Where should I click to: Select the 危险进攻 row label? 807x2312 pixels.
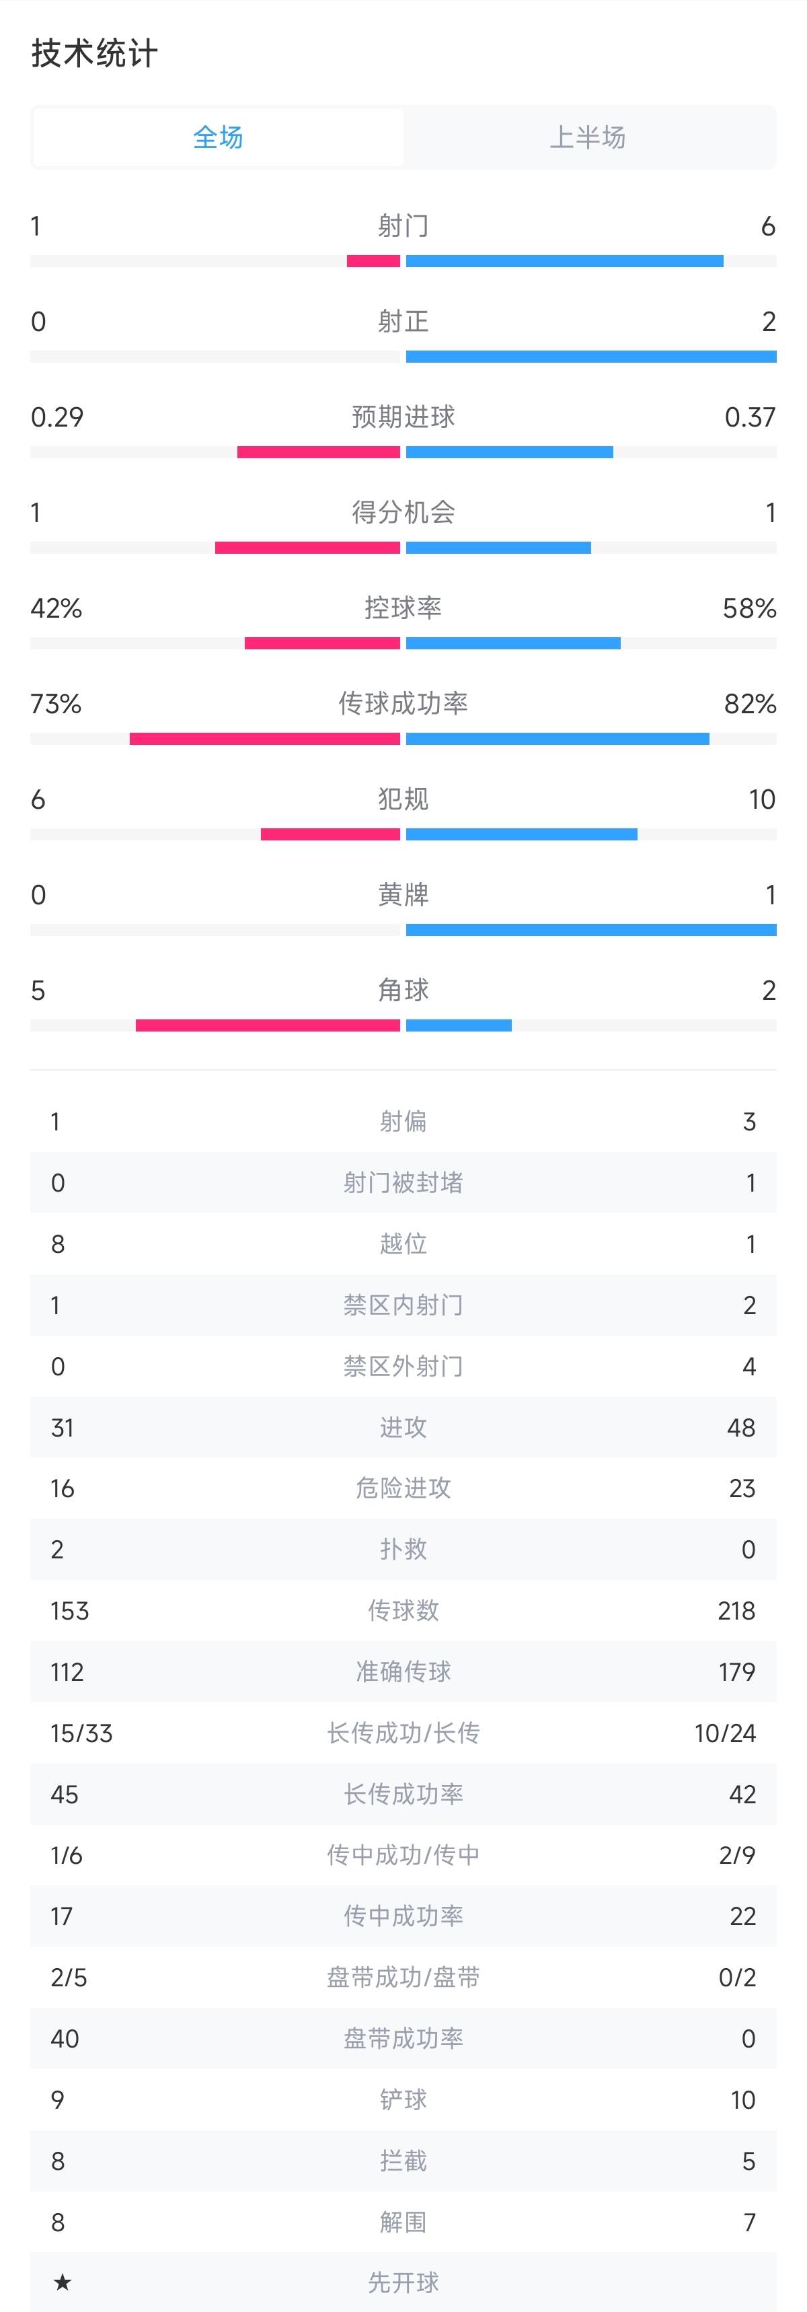[403, 1488]
